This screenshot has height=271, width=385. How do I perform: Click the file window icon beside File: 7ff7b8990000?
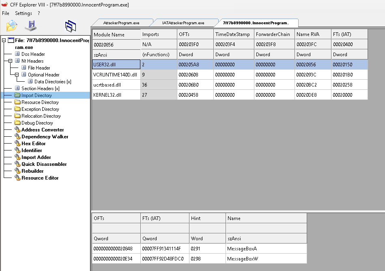click(11, 40)
